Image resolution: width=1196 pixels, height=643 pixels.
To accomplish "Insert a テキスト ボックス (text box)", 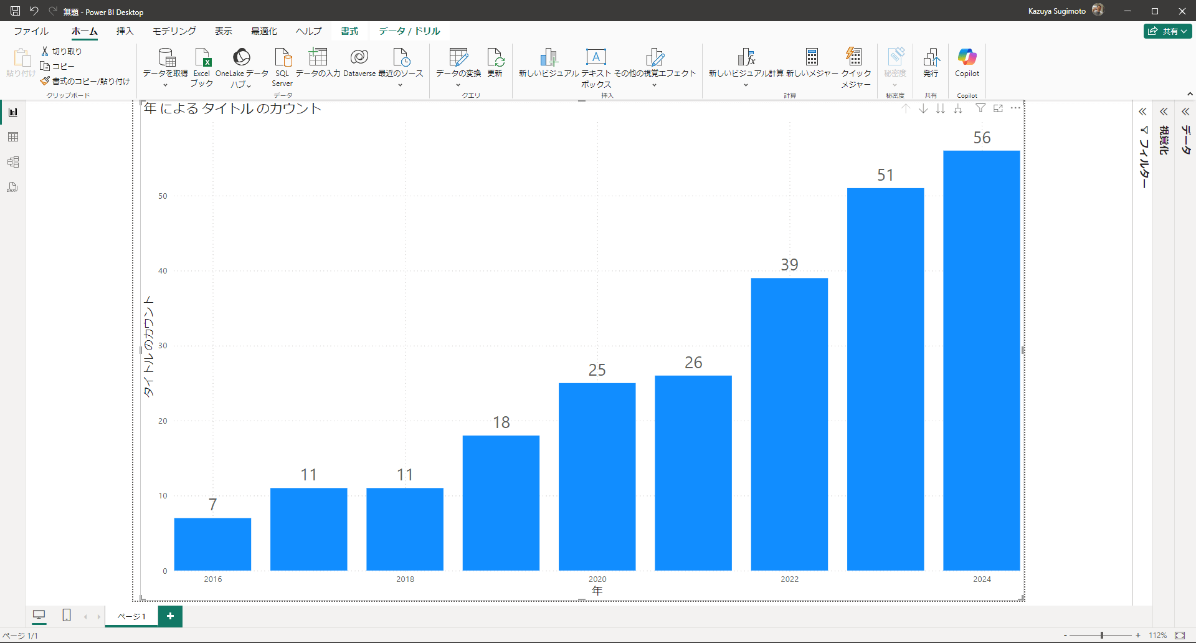I will click(x=596, y=67).
